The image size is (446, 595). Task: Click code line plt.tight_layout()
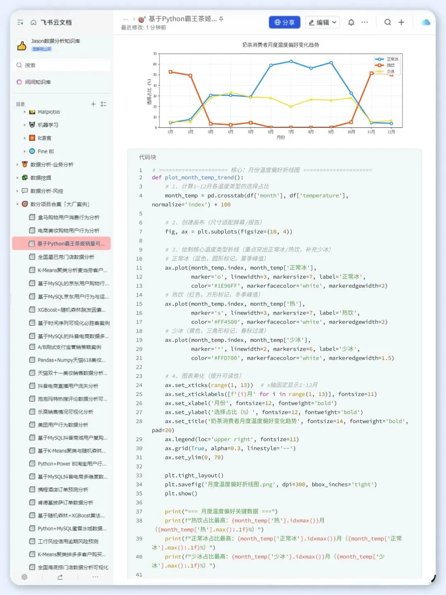[x=194, y=475]
